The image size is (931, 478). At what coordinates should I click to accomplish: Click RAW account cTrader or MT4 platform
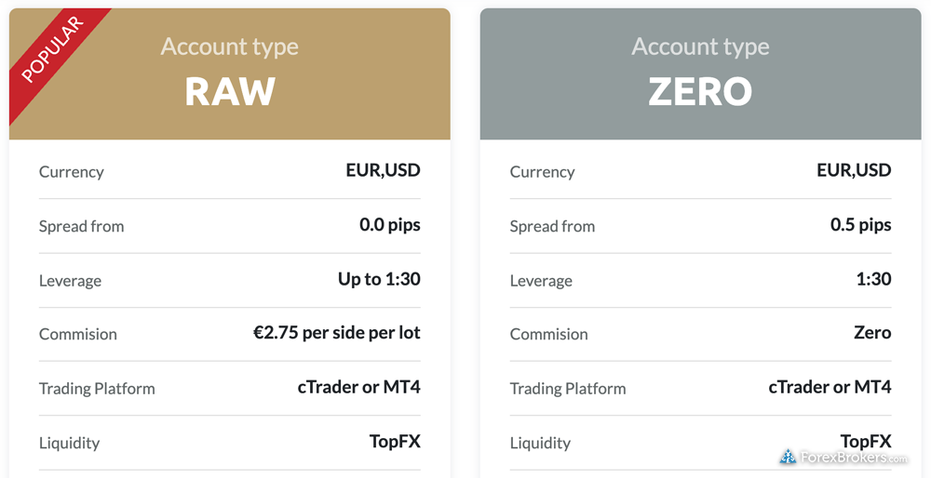(x=358, y=388)
